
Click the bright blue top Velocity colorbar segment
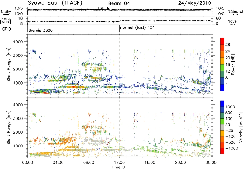click(222, 104)
